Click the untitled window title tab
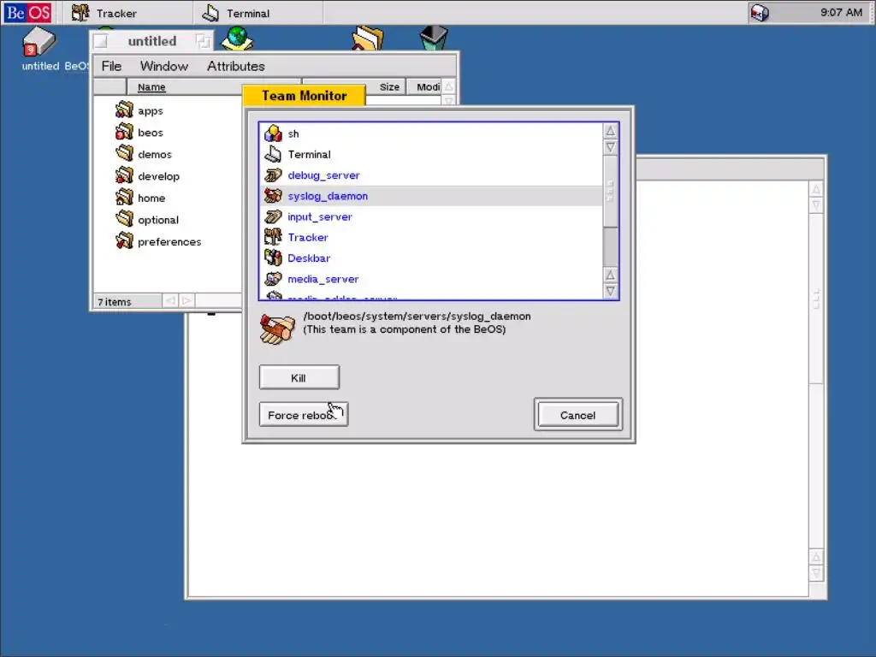Screen dimensions: 876x657 [x=152, y=41]
